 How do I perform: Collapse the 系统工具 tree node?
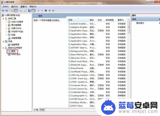coord(3,18)
